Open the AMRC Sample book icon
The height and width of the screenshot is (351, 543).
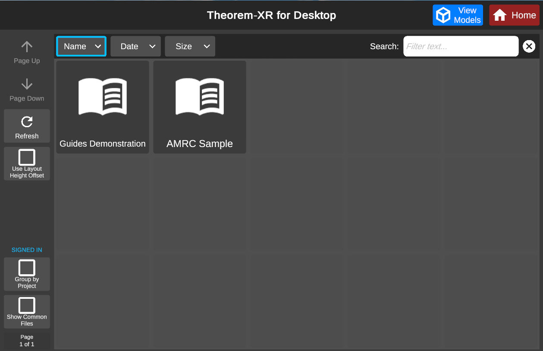click(200, 97)
